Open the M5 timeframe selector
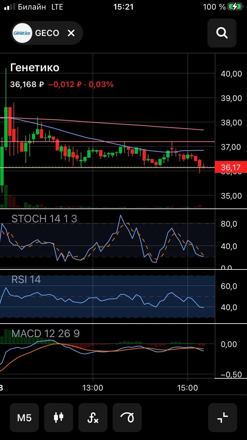The width and height of the screenshot is (247, 440). click(24, 418)
